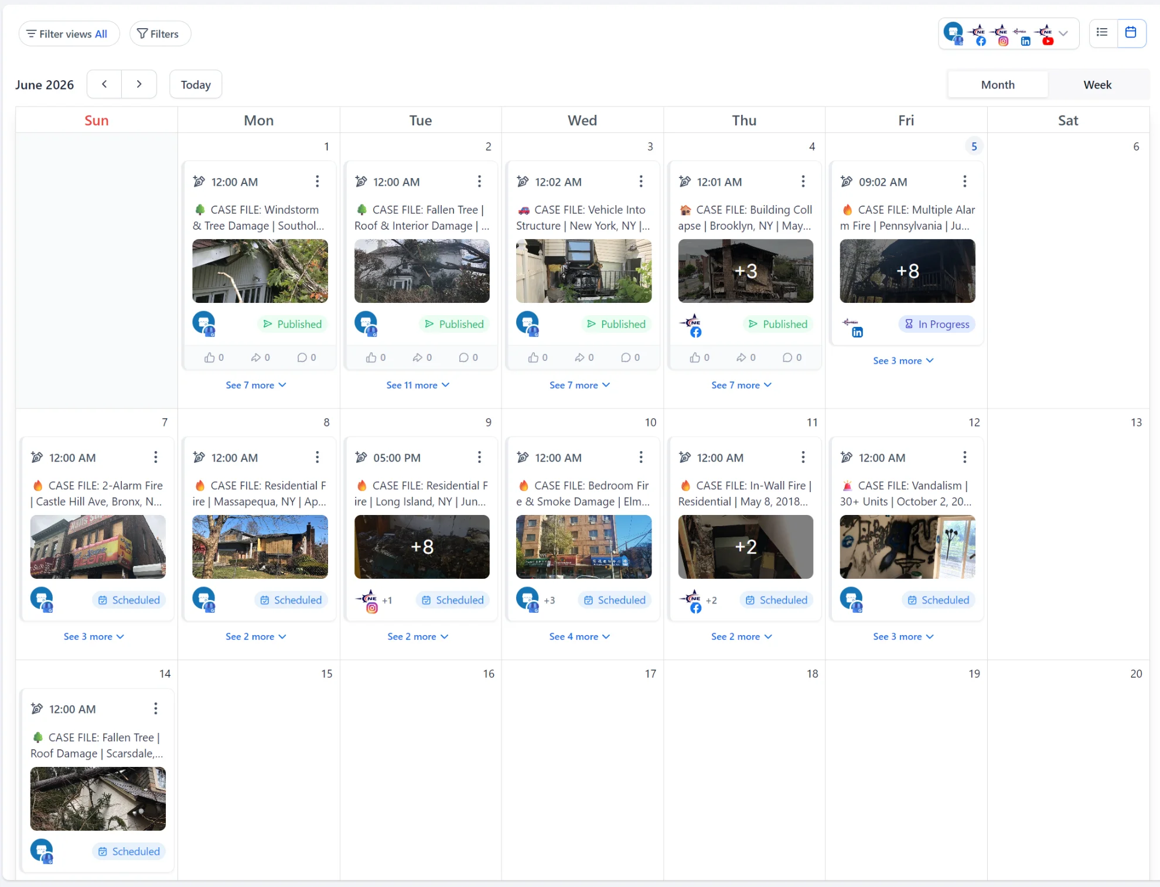This screenshot has width=1160, height=887.
Task: Click share icon on Fallen Tree June 2 post
Action: tap(418, 357)
